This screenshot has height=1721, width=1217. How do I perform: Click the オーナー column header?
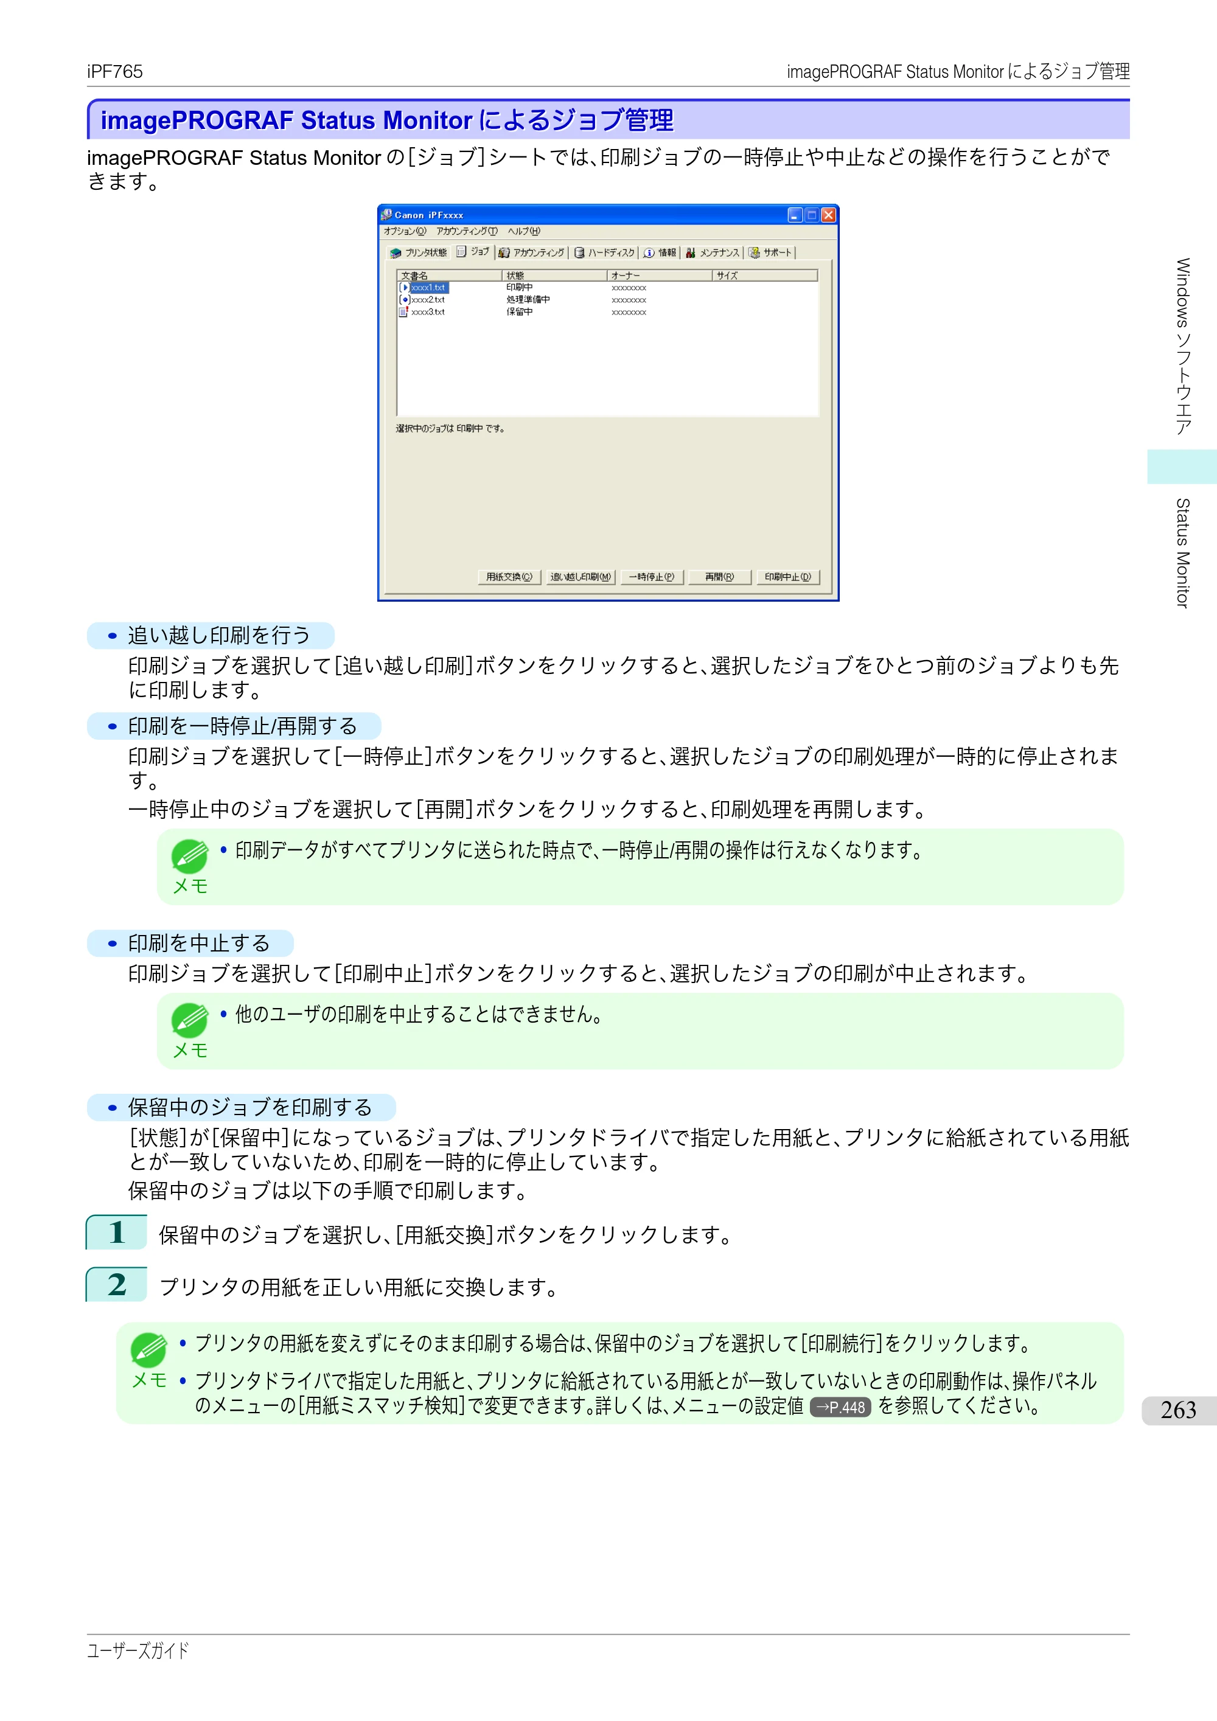(x=659, y=276)
